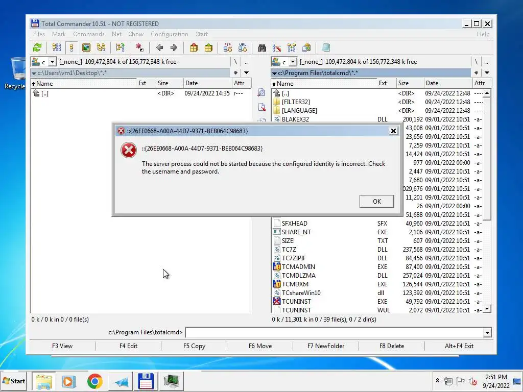The height and width of the screenshot is (392, 523).
Task: Click the Windows Start button
Action: pos(14,381)
